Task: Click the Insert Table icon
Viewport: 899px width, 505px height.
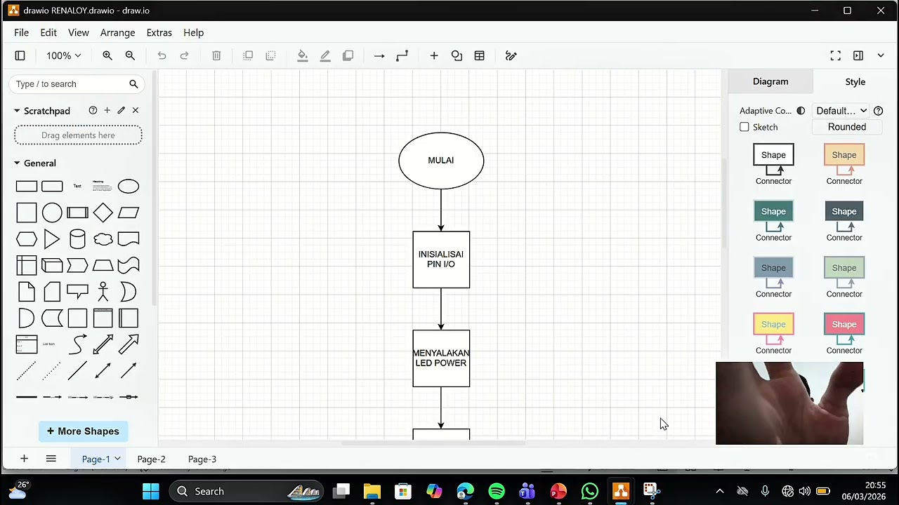Action: point(480,55)
